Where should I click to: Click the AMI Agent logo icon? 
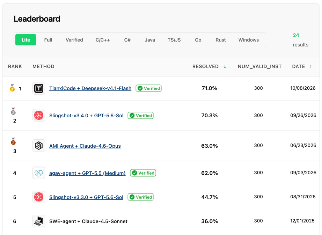(x=39, y=146)
